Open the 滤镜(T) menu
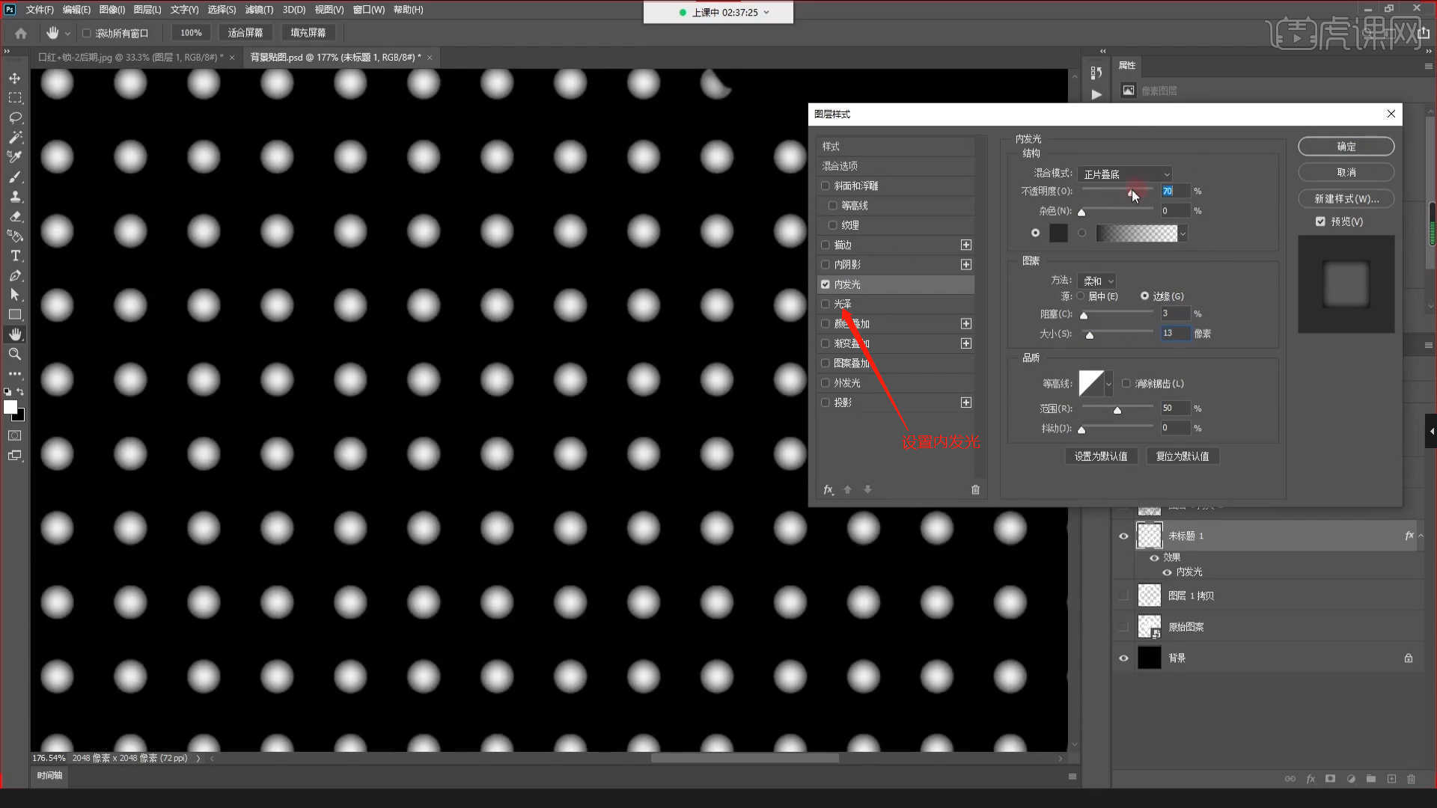Viewport: 1437px width, 808px height. pos(259,10)
